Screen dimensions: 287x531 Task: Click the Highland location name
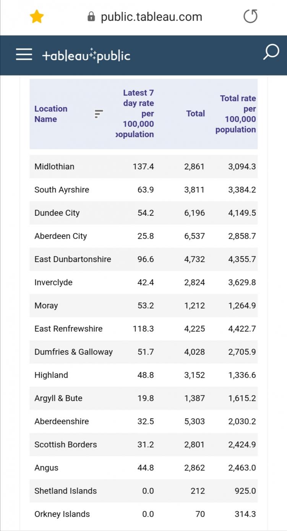[51, 375]
